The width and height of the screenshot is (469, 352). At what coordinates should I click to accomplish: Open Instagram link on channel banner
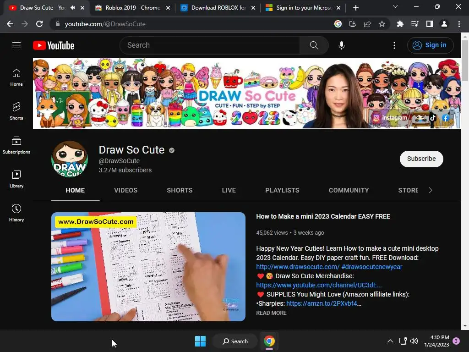(x=390, y=118)
